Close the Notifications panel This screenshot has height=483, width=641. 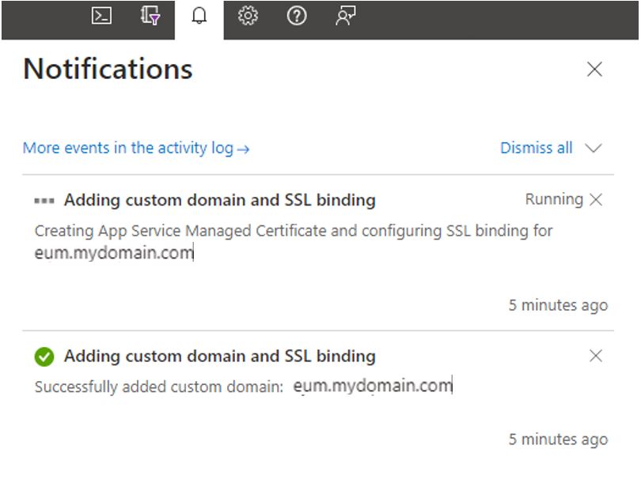(595, 70)
